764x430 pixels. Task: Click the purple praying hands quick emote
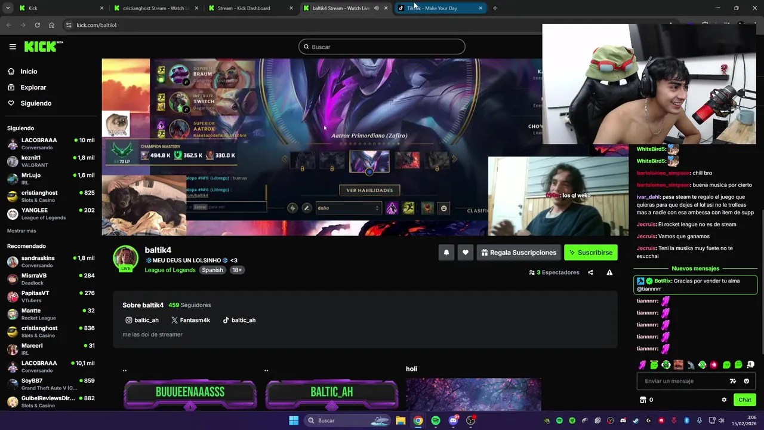tap(642, 364)
